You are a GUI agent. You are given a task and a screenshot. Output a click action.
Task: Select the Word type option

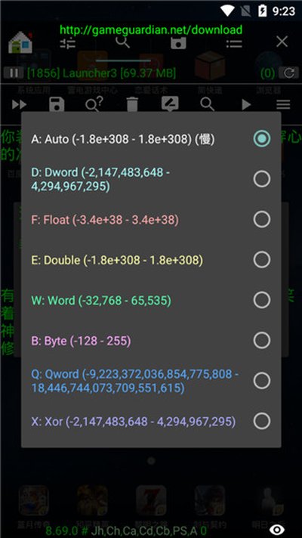pyautogui.click(x=151, y=300)
